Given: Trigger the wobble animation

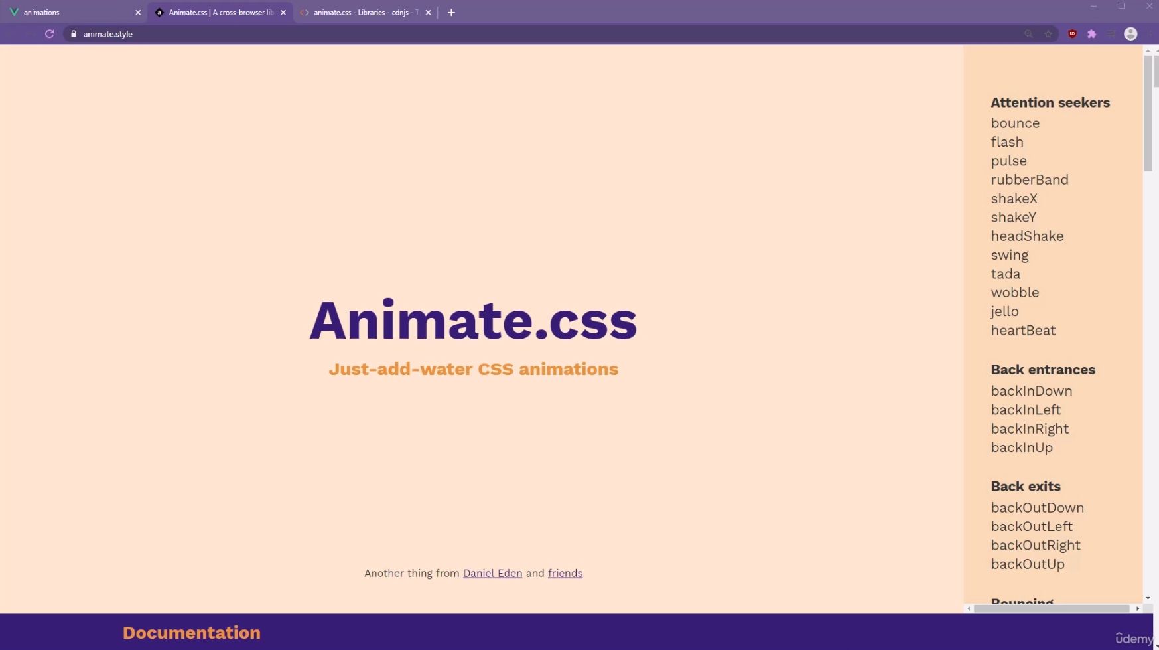Looking at the screenshot, I should point(1015,292).
